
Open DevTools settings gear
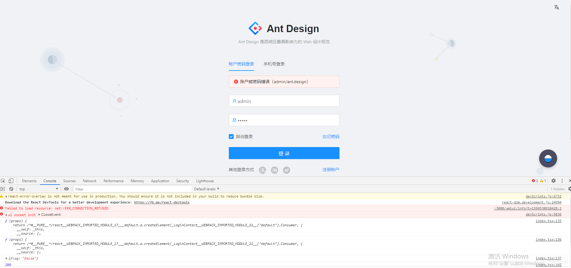pos(554,181)
